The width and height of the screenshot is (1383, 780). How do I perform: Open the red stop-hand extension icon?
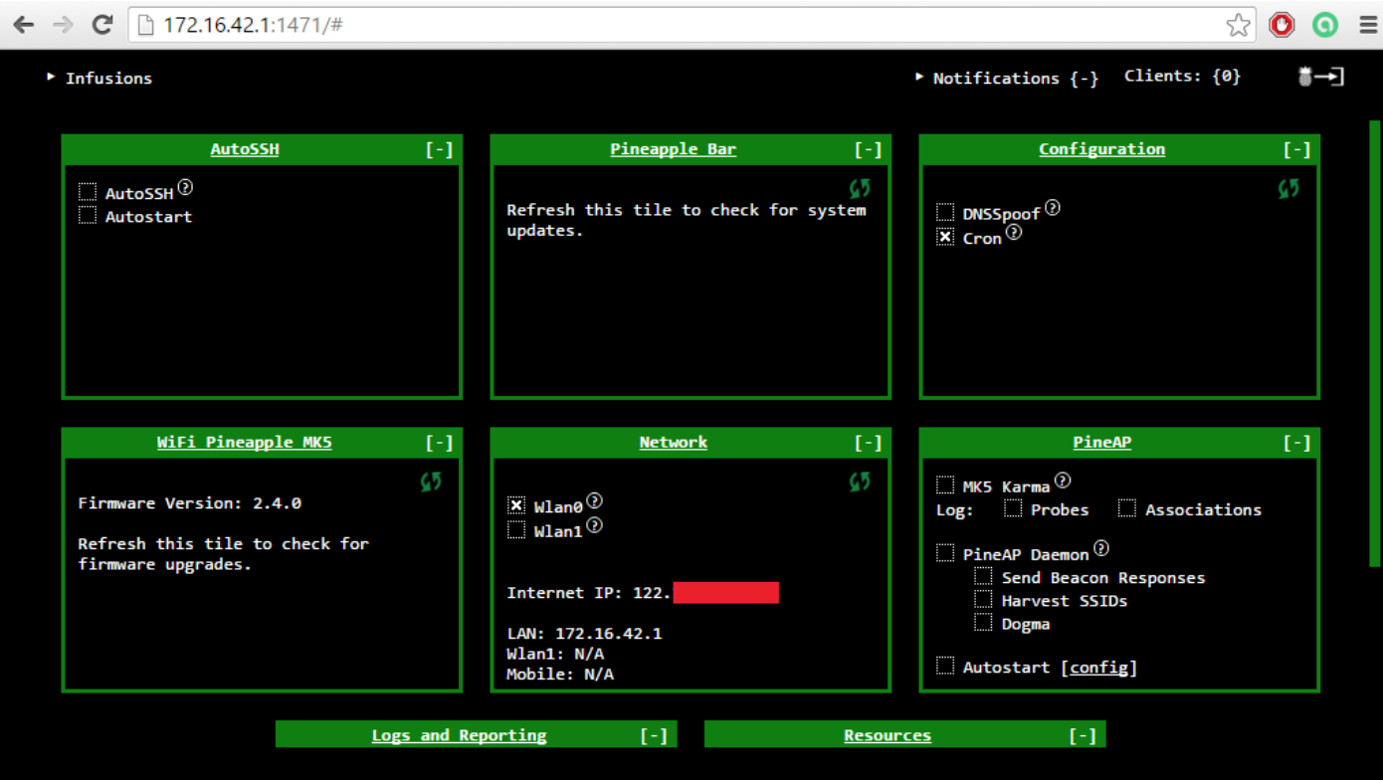pos(1282,25)
